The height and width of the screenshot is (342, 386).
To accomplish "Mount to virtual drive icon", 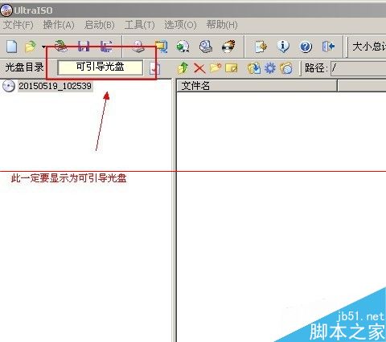I will click(206, 47).
